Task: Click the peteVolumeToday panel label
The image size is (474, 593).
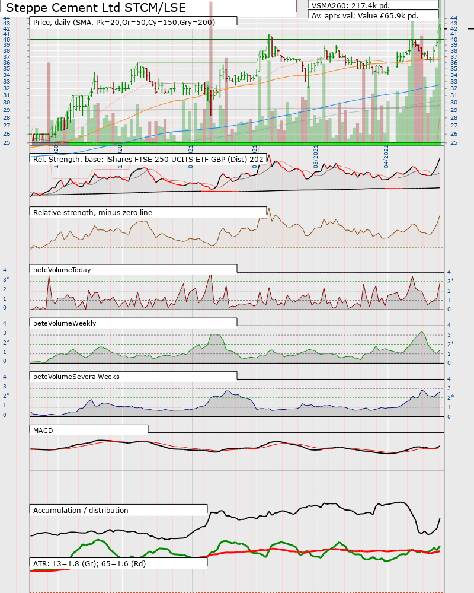Action: pyautogui.click(x=62, y=270)
